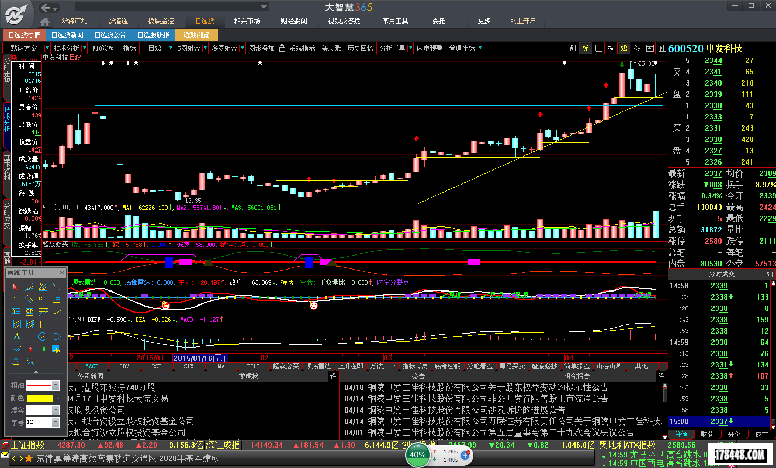776x468 pixels.
Task: Click the 2015/01/16 date marker on timeline
Action: pyautogui.click(x=200, y=358)
